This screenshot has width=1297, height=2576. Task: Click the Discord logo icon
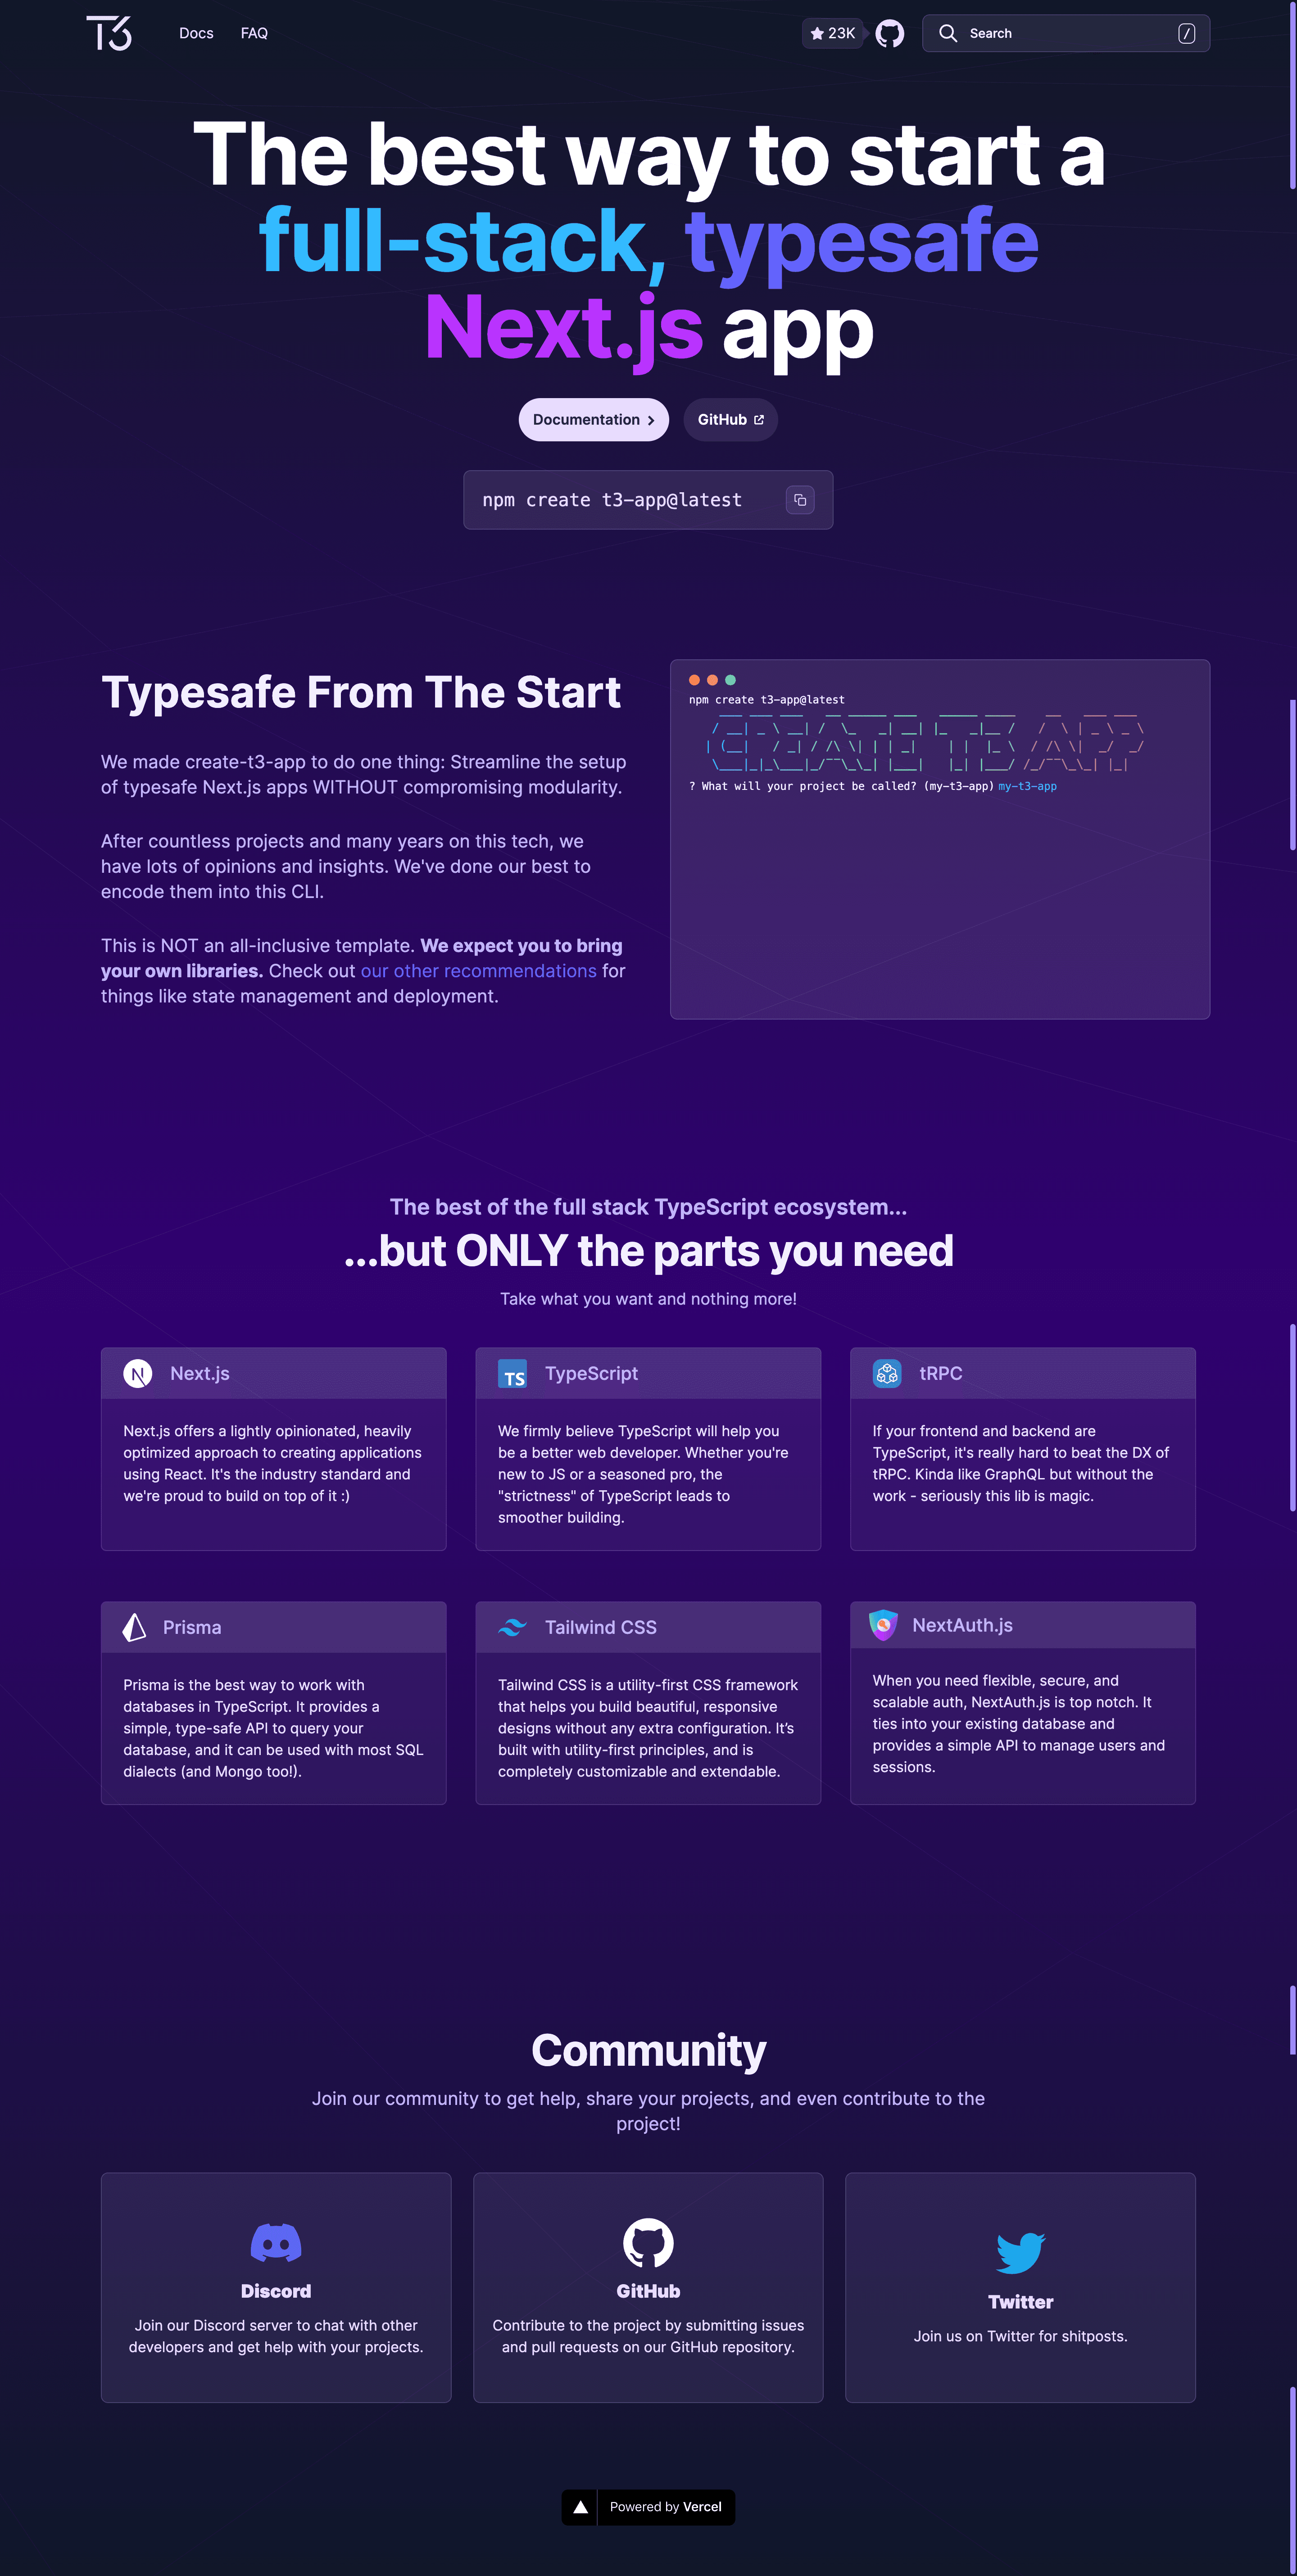click(276, 2243)
